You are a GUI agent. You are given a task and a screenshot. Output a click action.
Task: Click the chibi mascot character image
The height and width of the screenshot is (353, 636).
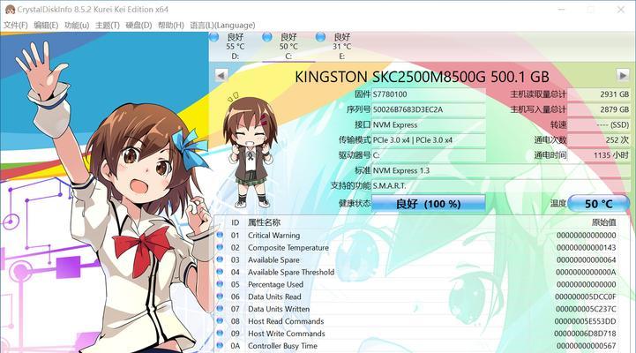coord(251,150)
